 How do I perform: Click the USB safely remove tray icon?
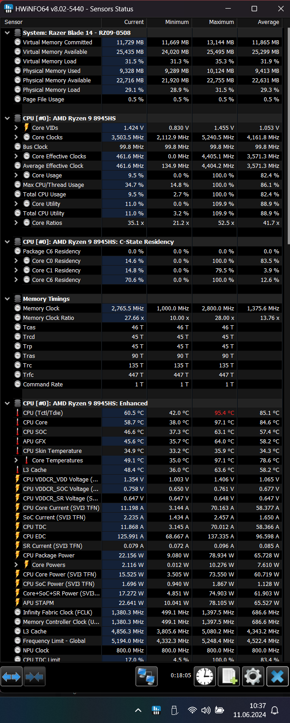(174, 710)
